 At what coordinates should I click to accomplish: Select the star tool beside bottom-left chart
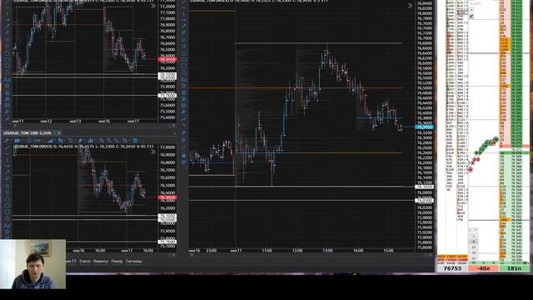point(7,232)
